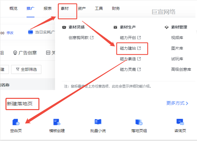Screen dimensions: 197x141
Task: Click the 素材管理 heading
Action: (x=179, y=27)
